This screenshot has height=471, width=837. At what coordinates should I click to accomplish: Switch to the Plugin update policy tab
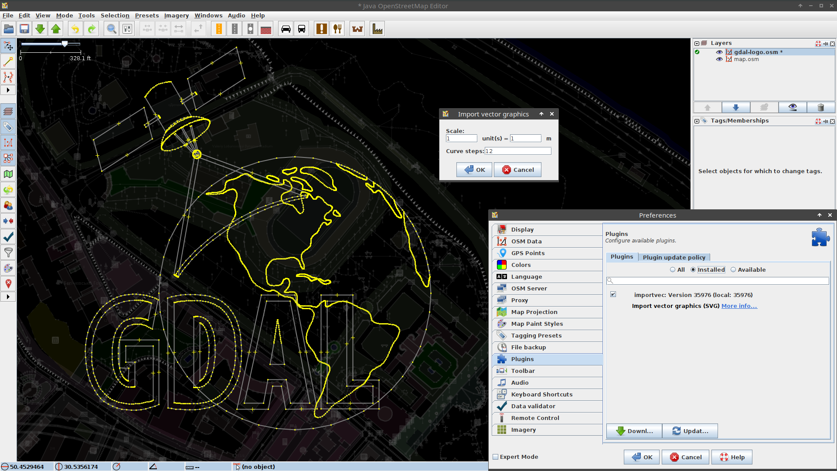[674, 257]
